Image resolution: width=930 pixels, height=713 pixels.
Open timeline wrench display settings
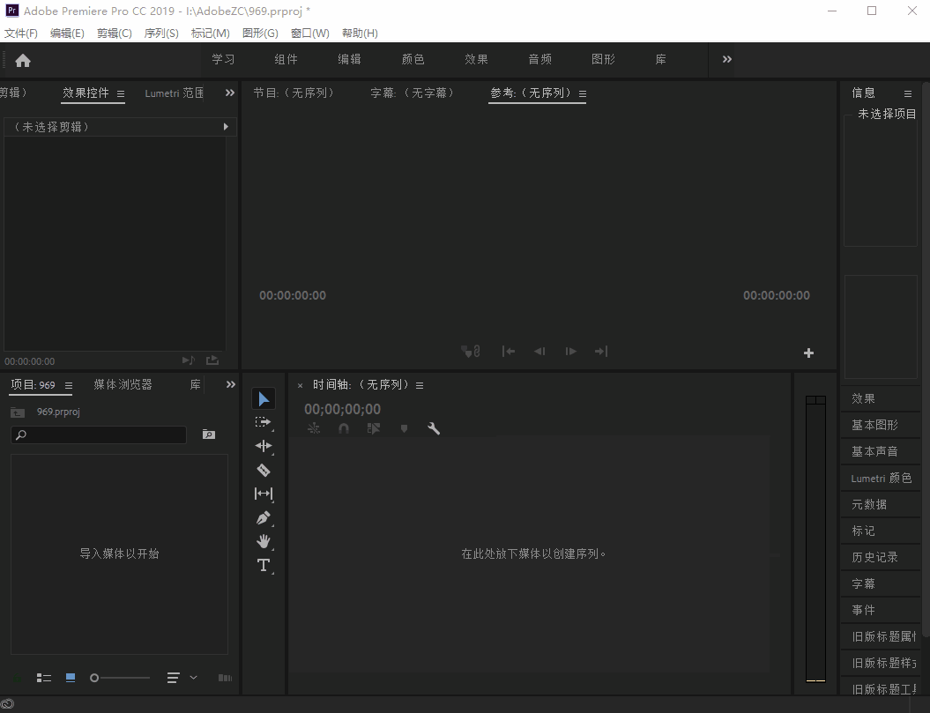point(434,428)
